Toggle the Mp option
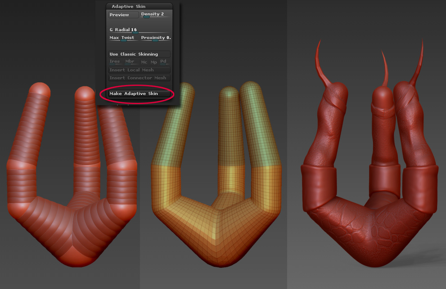Screen dimensions: 446x289 tap(153, 62)
